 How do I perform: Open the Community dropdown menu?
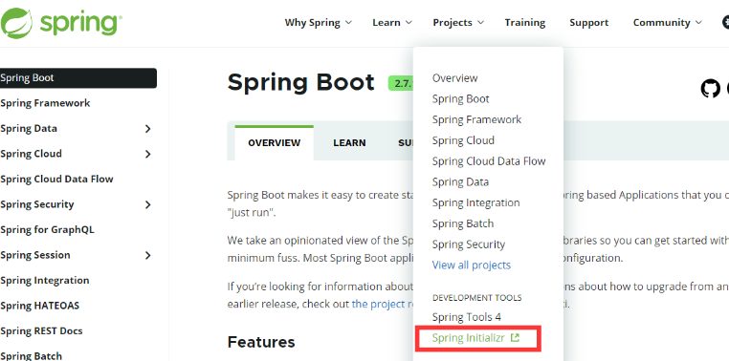(667, 22)
